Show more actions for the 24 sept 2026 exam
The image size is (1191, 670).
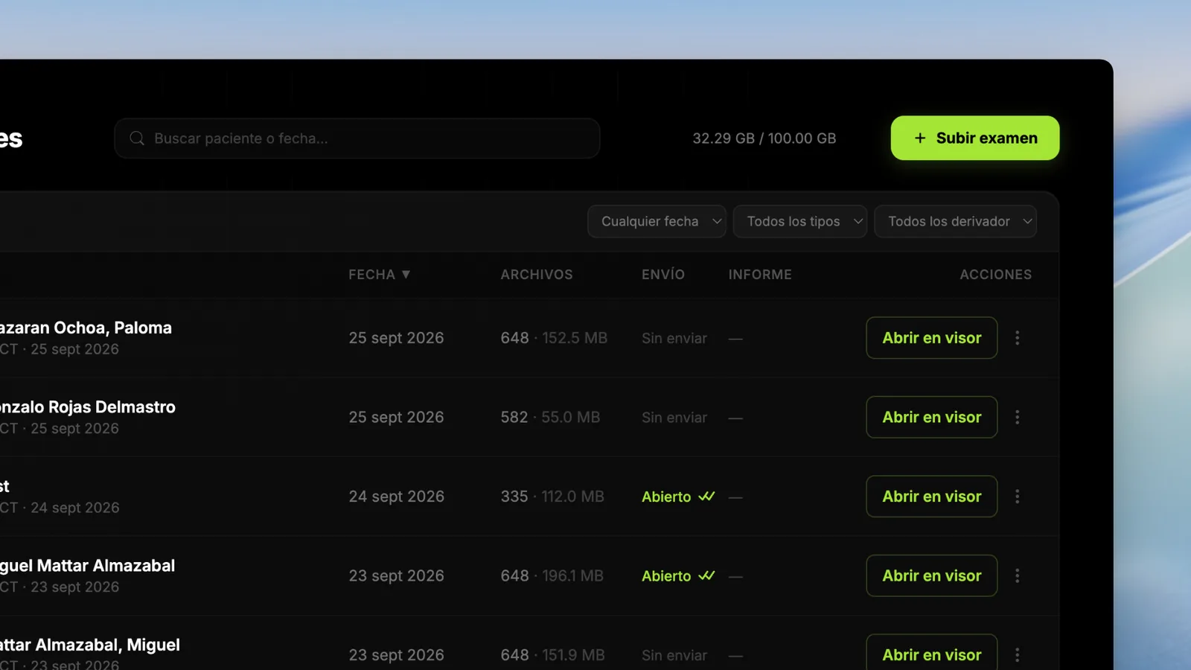click(1018, 497)
